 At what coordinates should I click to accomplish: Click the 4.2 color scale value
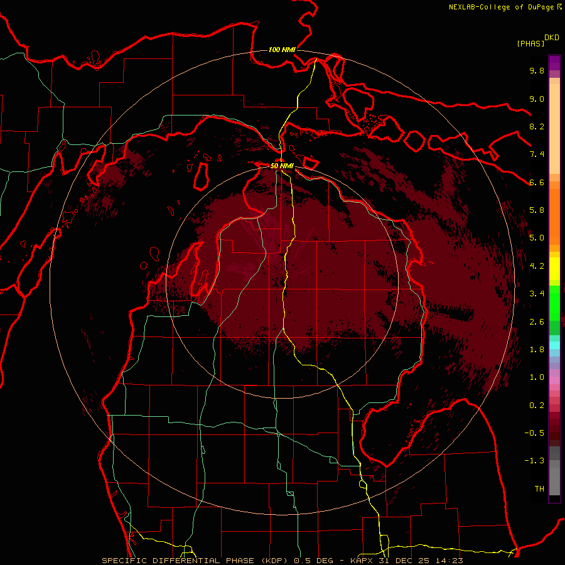click(x=537, y=266)
